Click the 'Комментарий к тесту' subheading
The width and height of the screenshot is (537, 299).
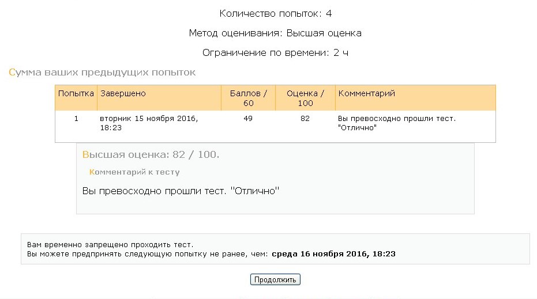134,172
